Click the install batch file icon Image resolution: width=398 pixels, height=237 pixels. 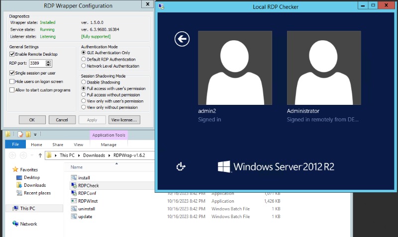(x=74, y=177)
